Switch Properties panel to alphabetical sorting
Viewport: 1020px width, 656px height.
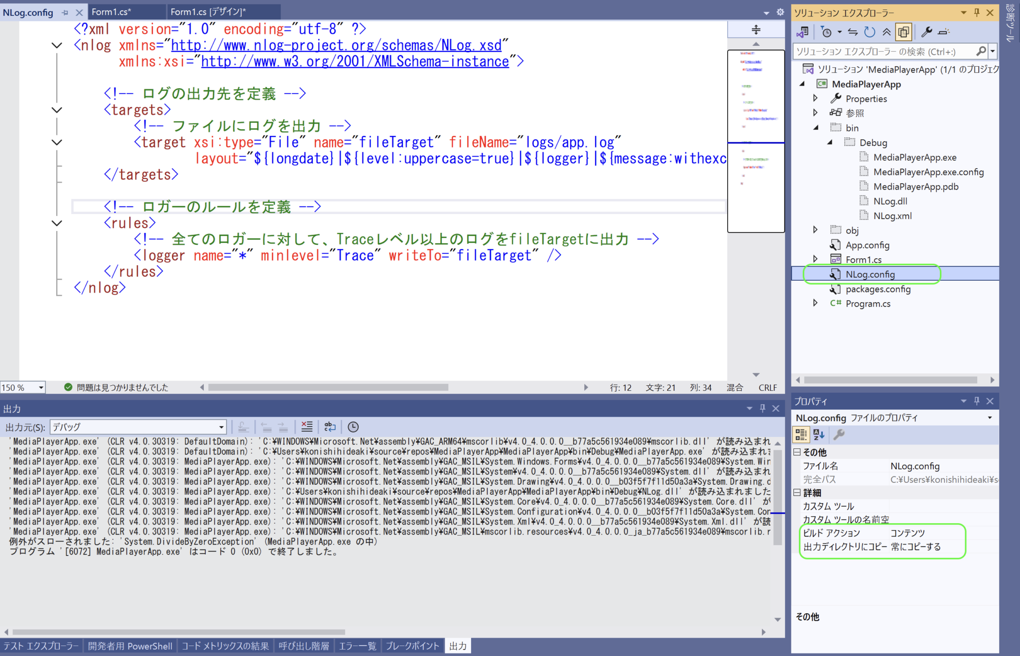818,434
